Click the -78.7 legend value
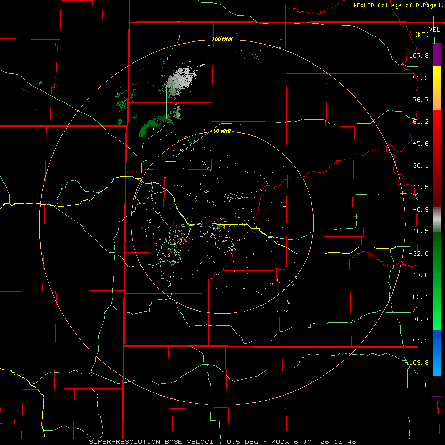The image size is (445, 445). tap(419, 319)
